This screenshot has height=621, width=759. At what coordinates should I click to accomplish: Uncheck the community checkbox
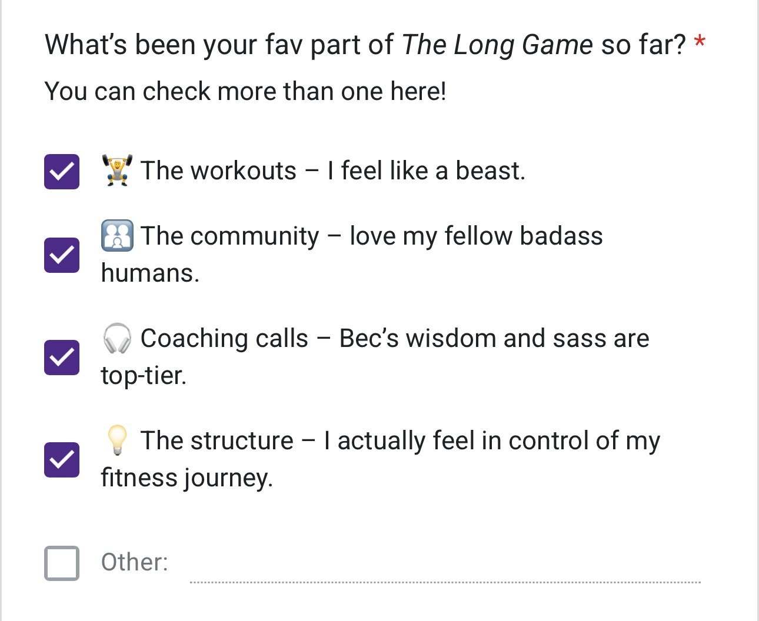pyautogui.click(x=62, y=255)
